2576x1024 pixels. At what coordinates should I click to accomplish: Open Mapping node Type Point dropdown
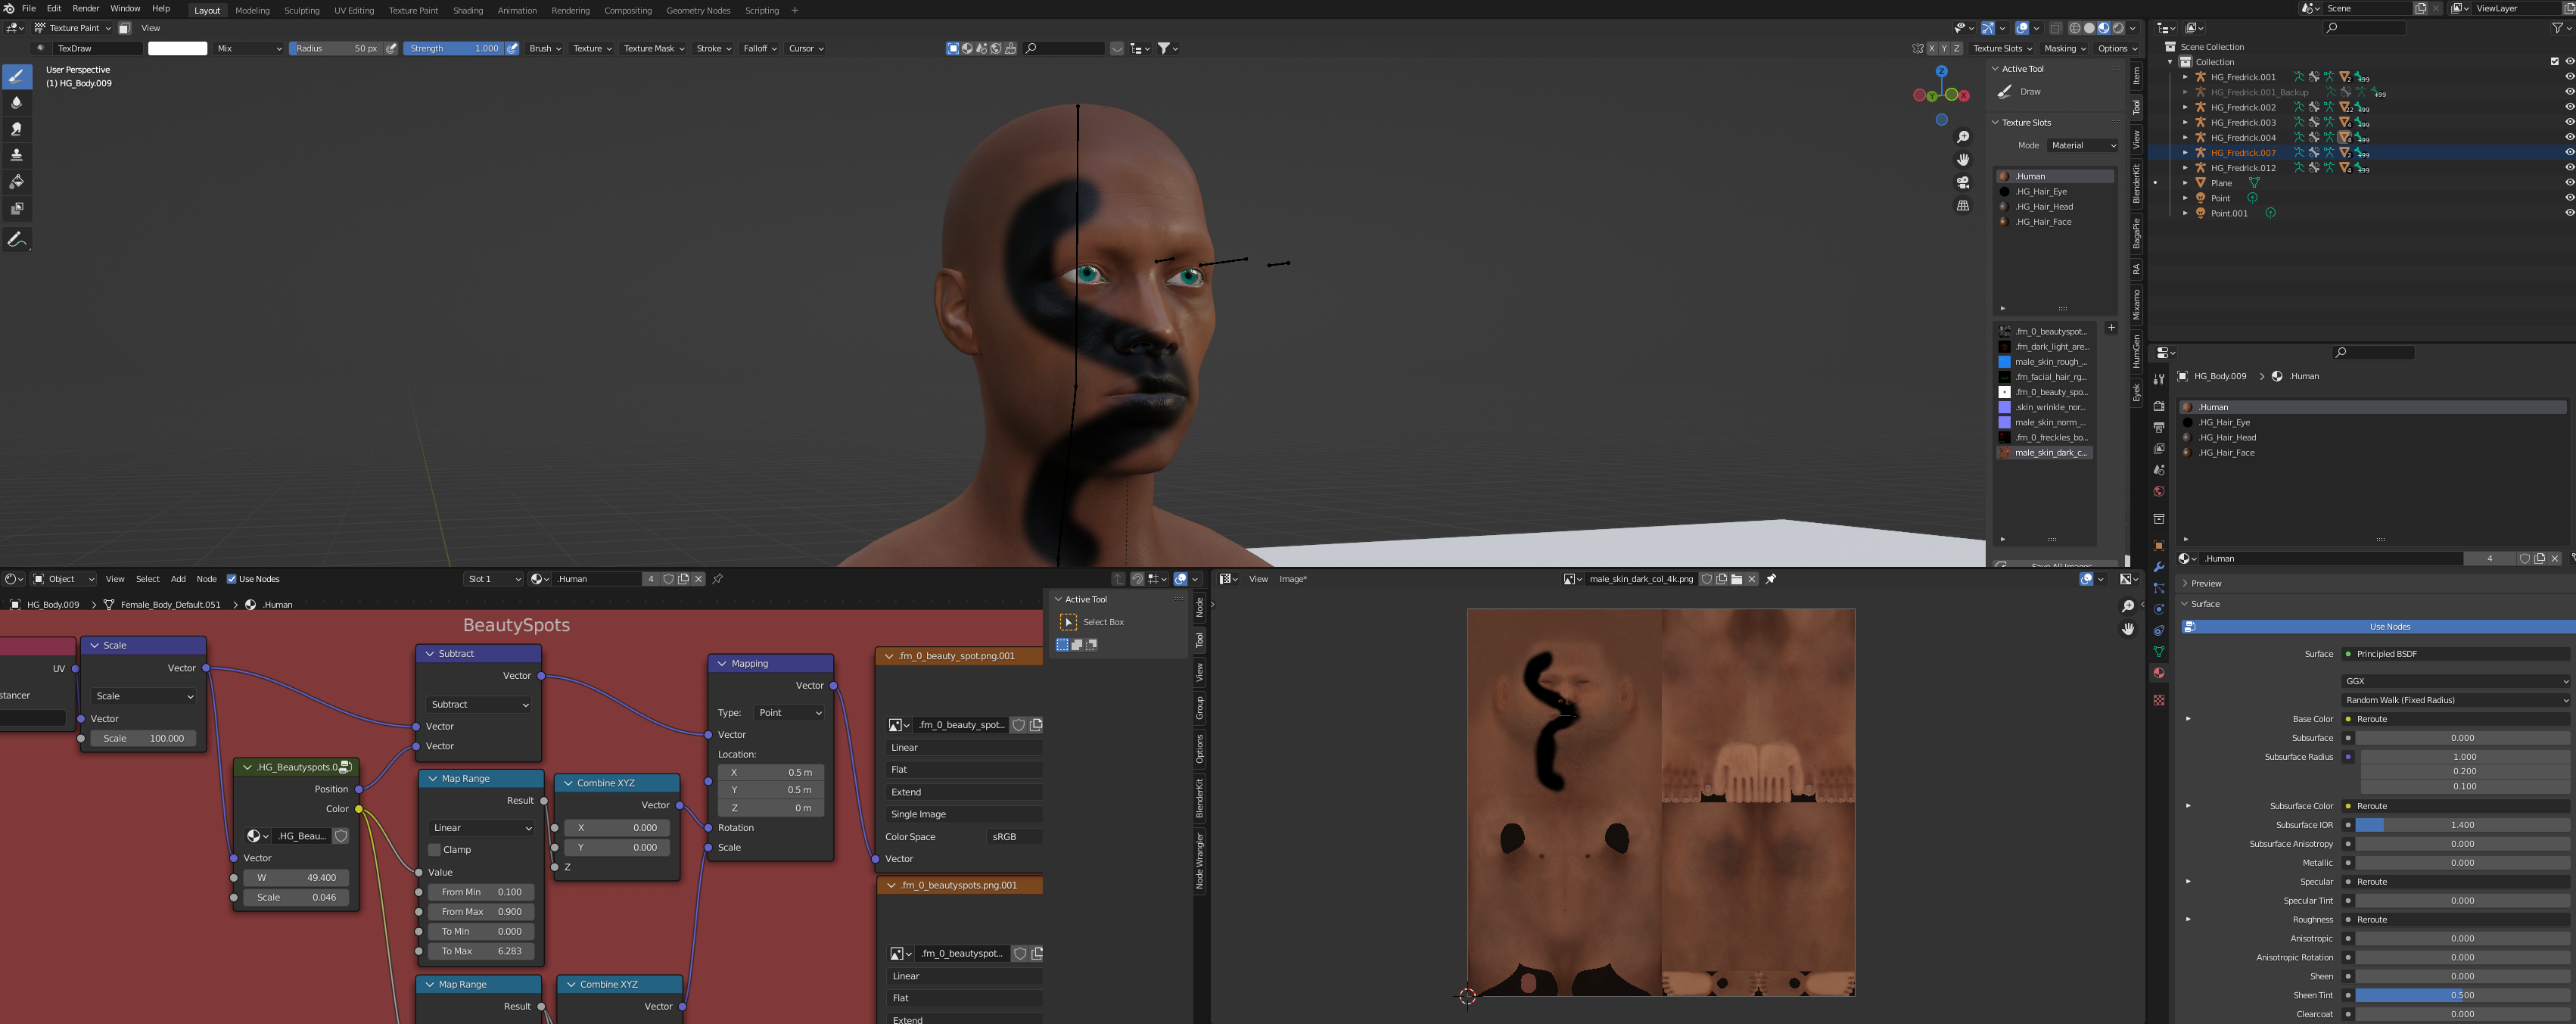789,713
